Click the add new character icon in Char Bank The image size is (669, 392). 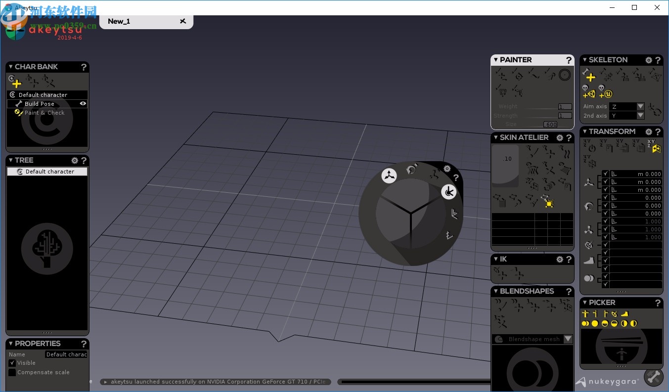point(15,81)
